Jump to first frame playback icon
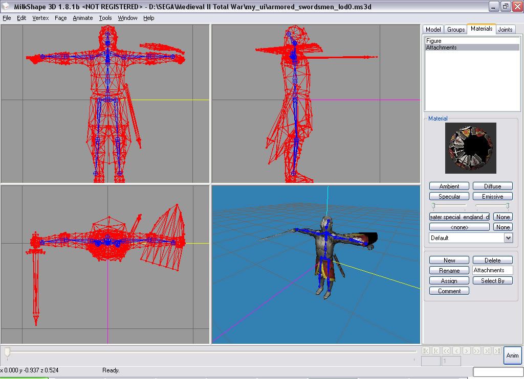Screen dimensions: 524x379 425,350
